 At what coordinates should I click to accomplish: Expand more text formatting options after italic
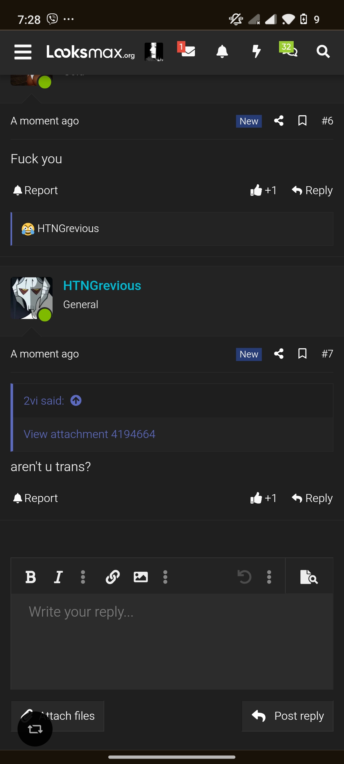click(83, 577)
